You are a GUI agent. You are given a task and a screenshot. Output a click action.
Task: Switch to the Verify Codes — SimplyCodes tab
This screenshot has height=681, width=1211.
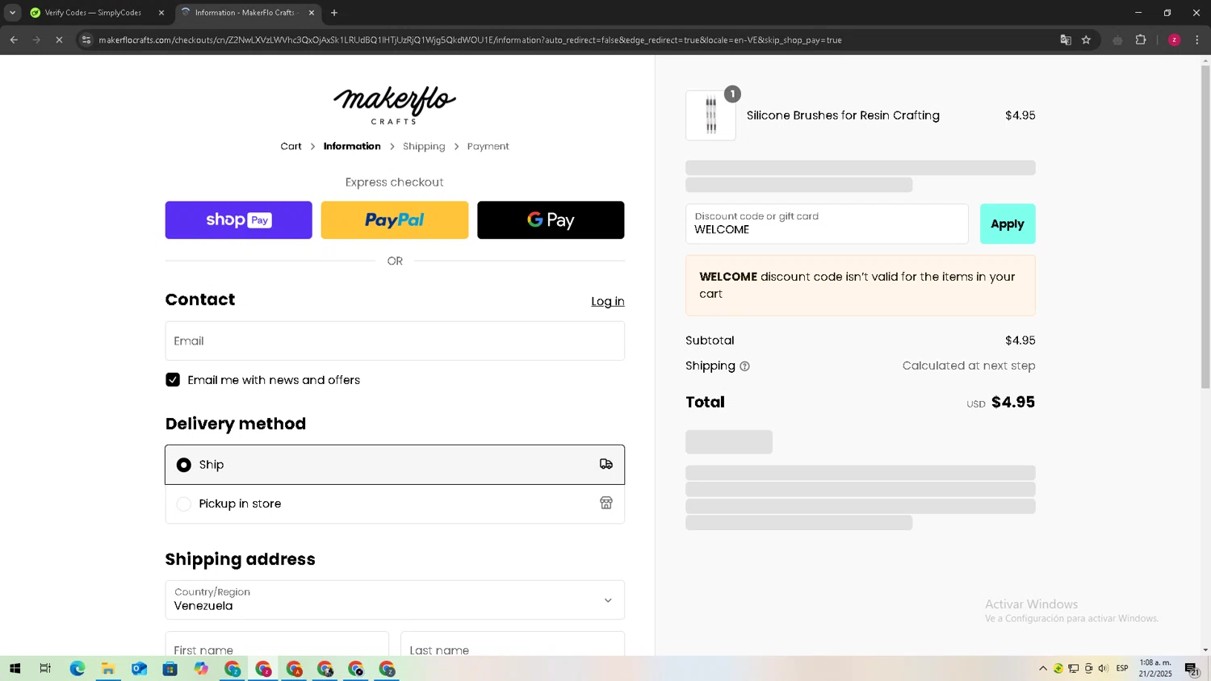(x=93, y=13)
